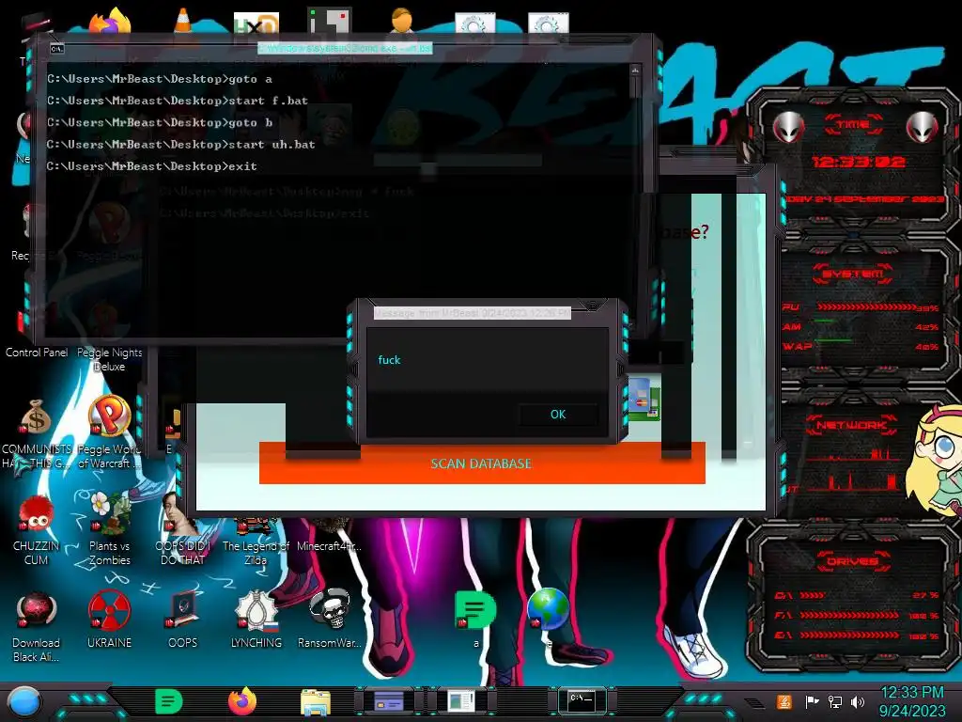Click the C:\ drive usage bar
The image size is (962, 722).
coord(813,595)
